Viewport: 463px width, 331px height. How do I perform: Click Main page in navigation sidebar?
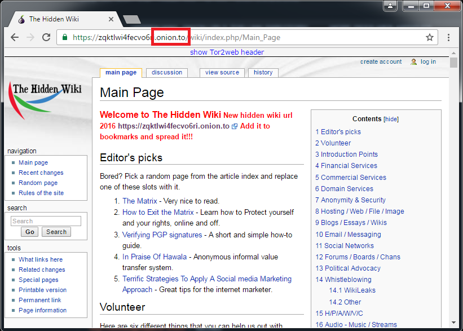pyautogui.click(x=33, y=163)
